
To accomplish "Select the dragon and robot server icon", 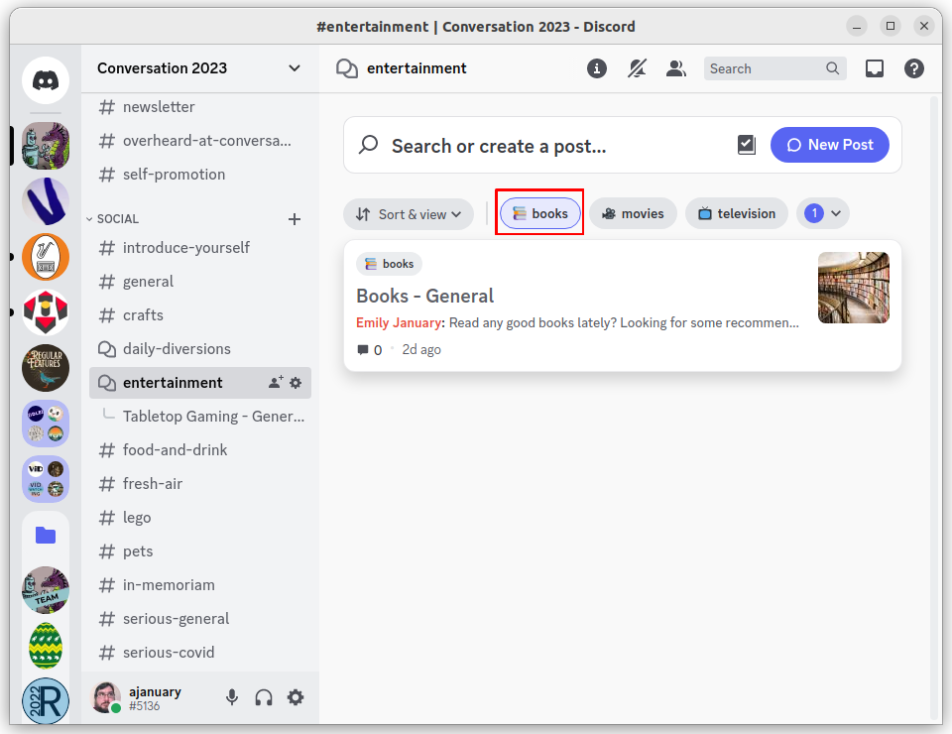I will 46,146.
